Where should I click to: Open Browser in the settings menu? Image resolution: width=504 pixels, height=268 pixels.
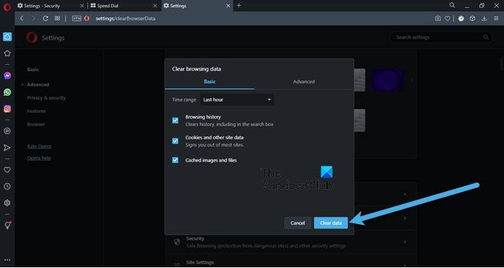(36, 124)
